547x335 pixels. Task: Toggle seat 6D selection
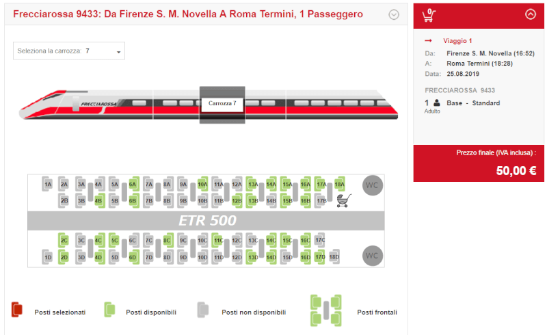pos(133,257)
